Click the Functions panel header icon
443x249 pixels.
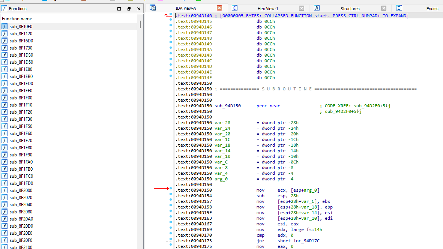pos(4,9)
